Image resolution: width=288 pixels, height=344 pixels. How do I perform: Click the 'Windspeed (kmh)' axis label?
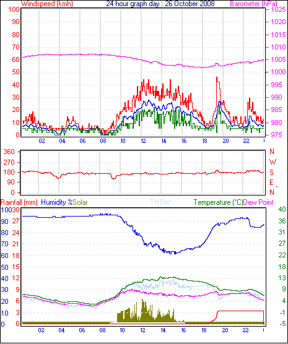pyautogui.click(x=47, y=4)
